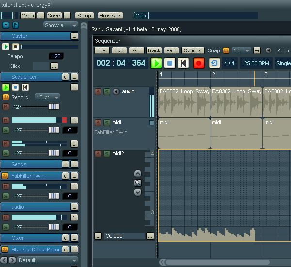This screenshot has height=267, width=291.
Task: Click the Save button in top toolbar
Action: [x=54, y=16]
